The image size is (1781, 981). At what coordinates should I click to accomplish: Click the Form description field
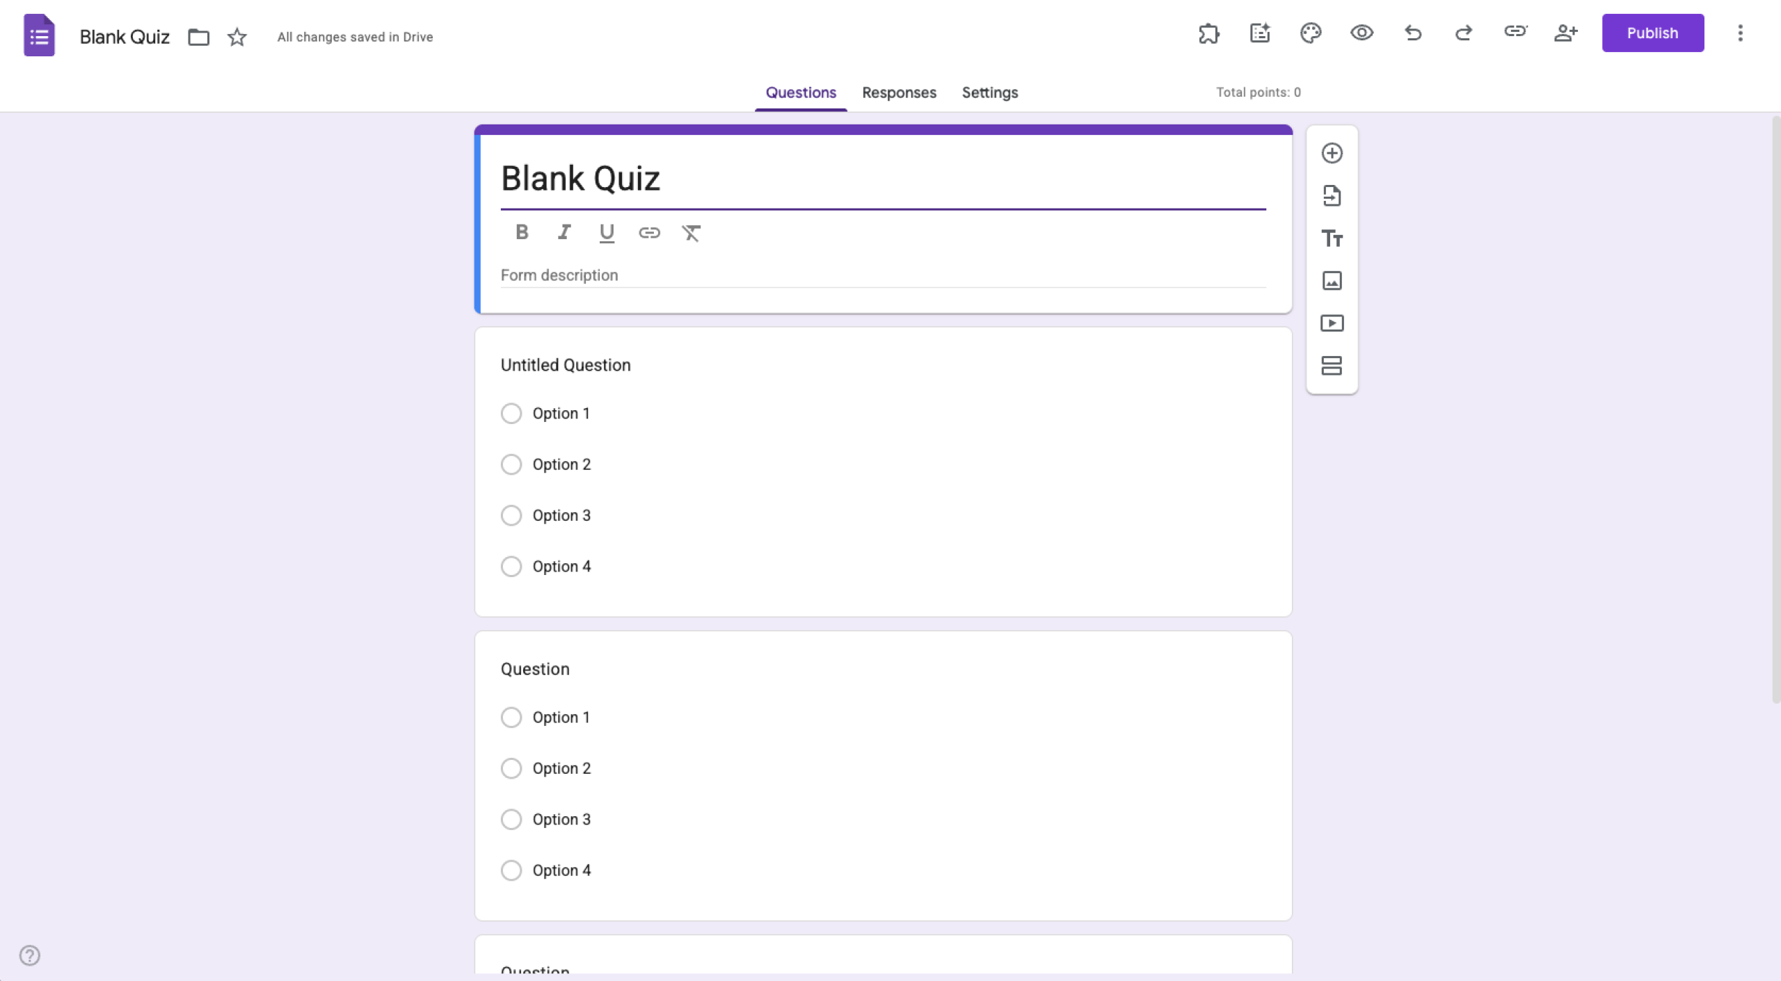coord(765,275)
